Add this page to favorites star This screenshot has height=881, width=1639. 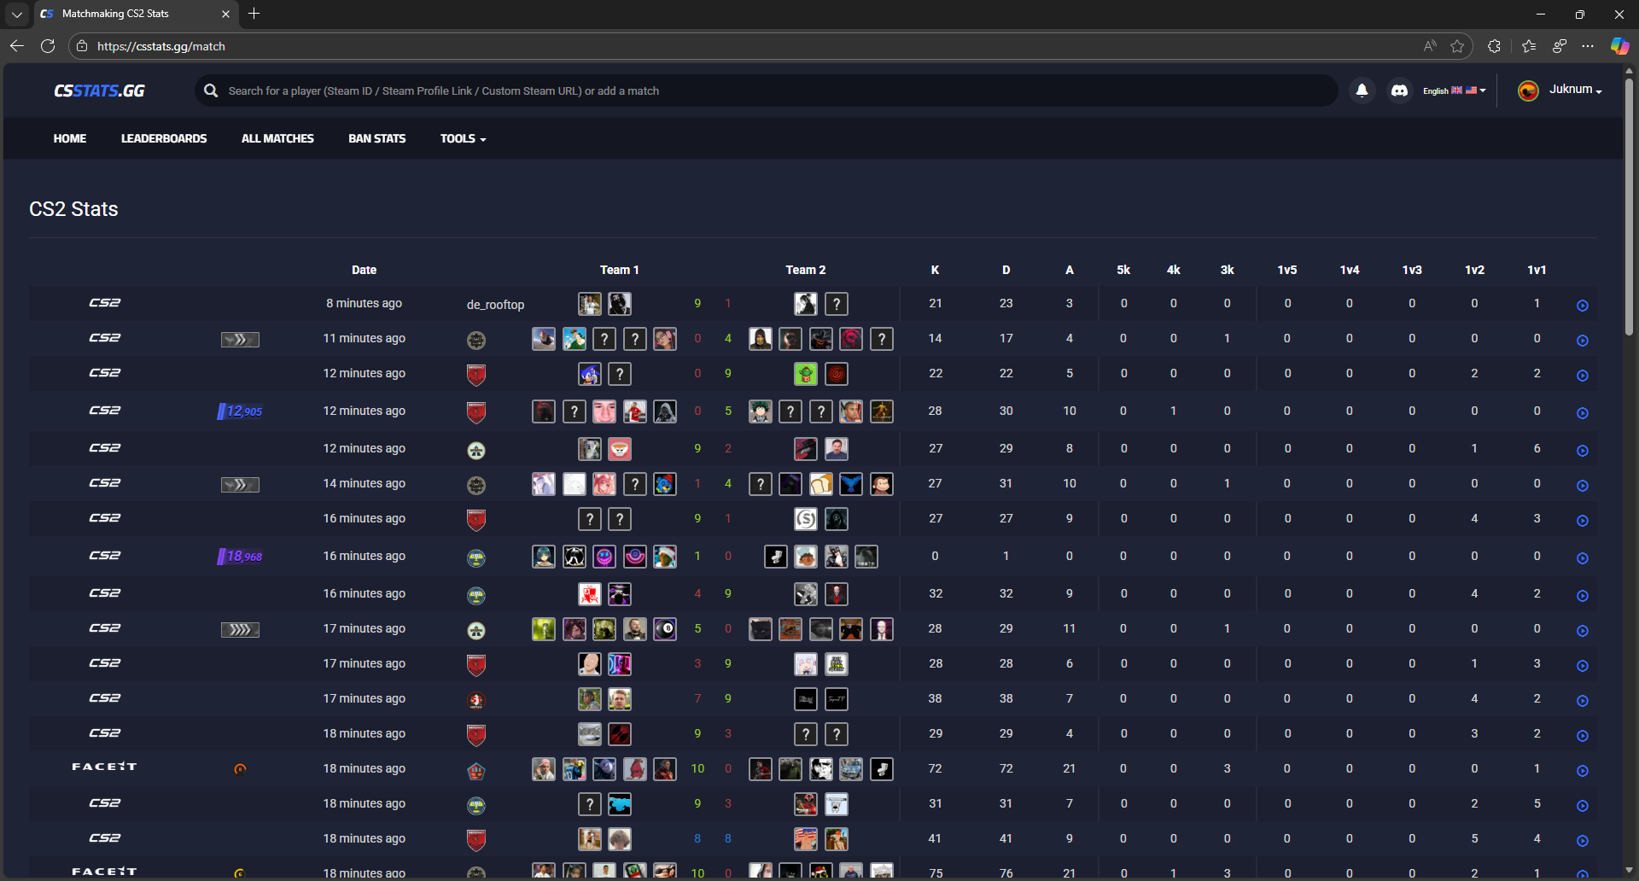coord(1457,46)
